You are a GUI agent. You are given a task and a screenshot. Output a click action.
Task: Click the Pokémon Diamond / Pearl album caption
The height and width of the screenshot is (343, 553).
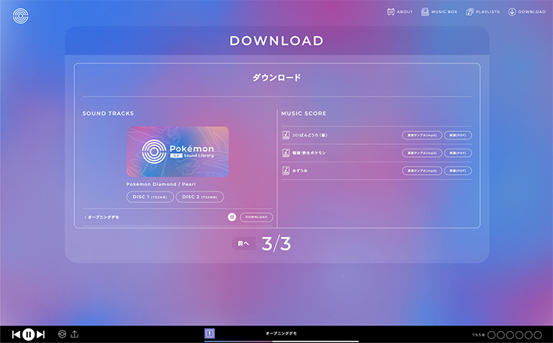coord(161,184)
